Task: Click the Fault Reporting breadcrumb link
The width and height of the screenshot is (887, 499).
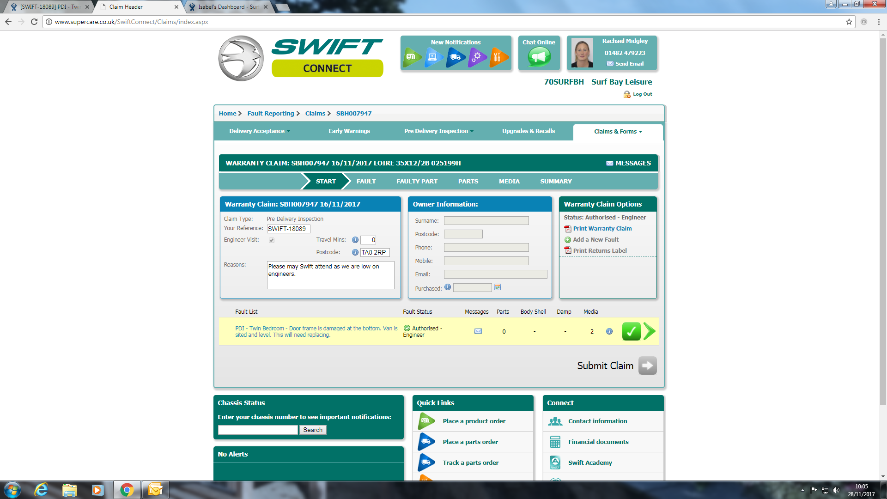Action: pyautogui.click(x=270, y=114)
